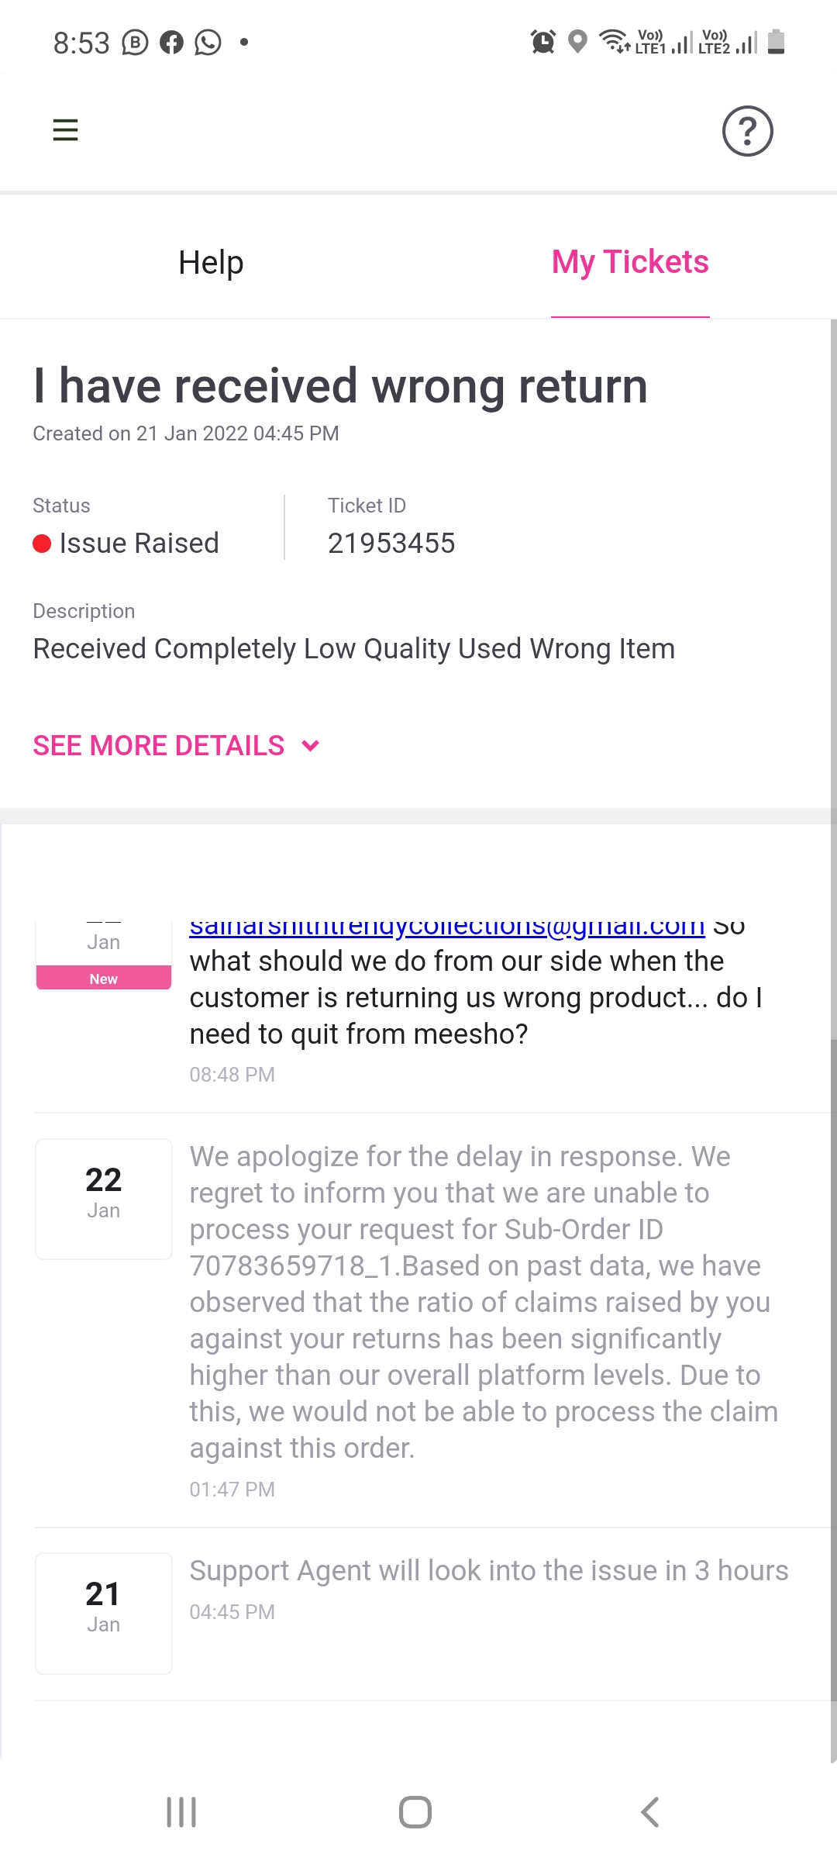Click the Ticket ID number 21953455
Viewport: 837px width, 1861px height.
(391, 544)
